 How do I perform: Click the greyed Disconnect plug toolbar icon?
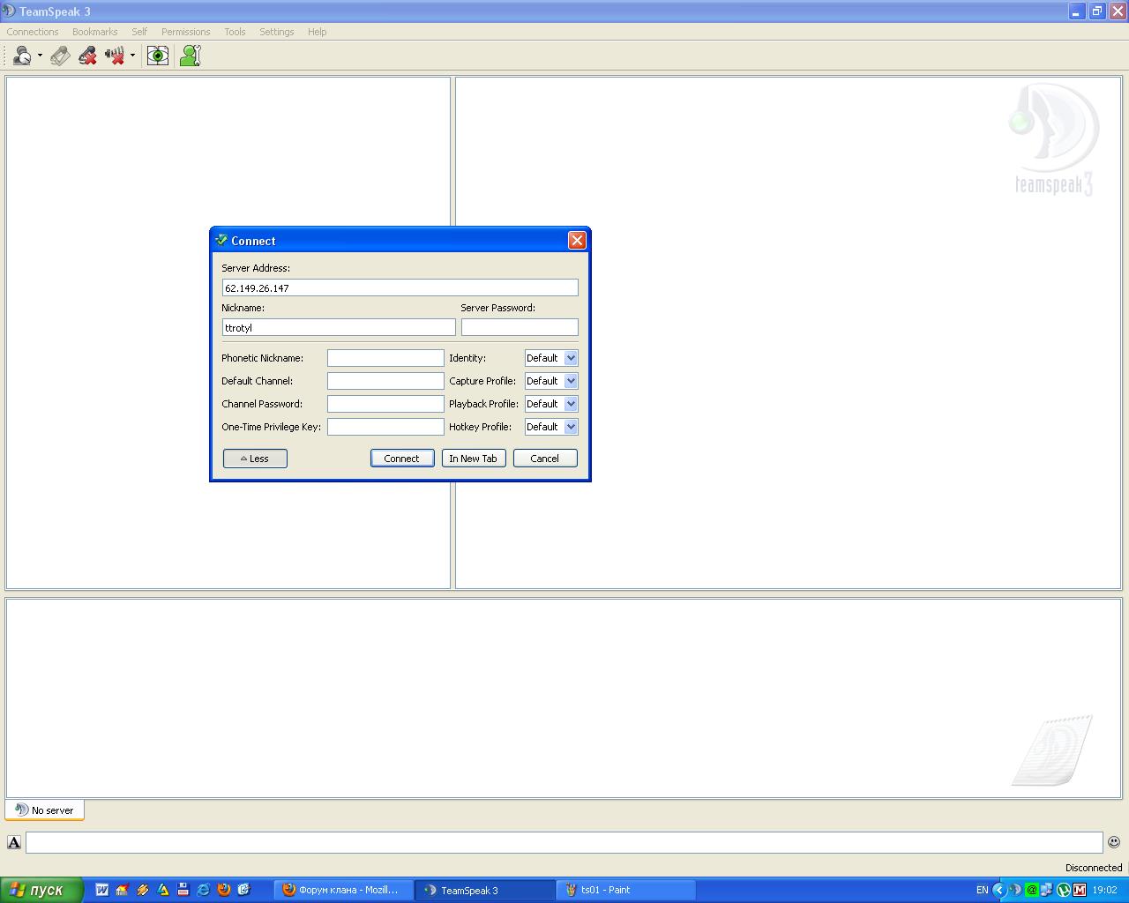60,56
